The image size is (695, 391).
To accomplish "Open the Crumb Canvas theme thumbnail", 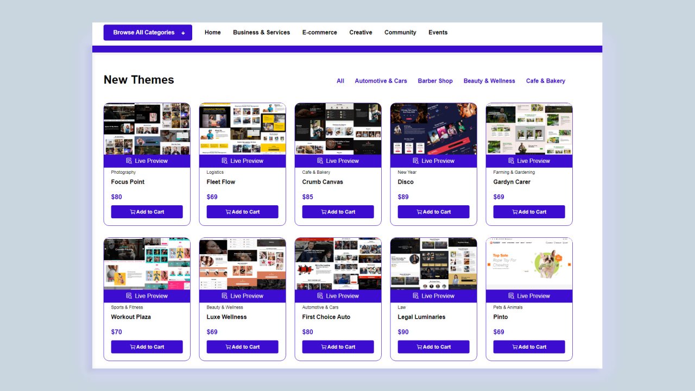I will click(338, 129).
